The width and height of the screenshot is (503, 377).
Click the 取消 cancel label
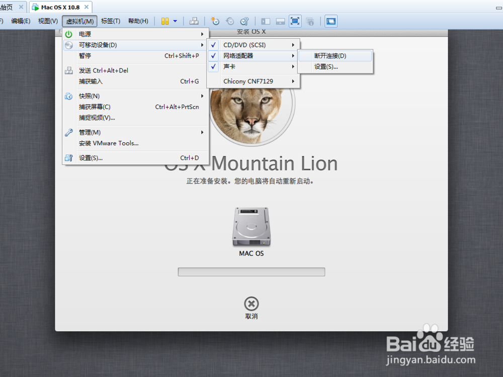point(251,316)
